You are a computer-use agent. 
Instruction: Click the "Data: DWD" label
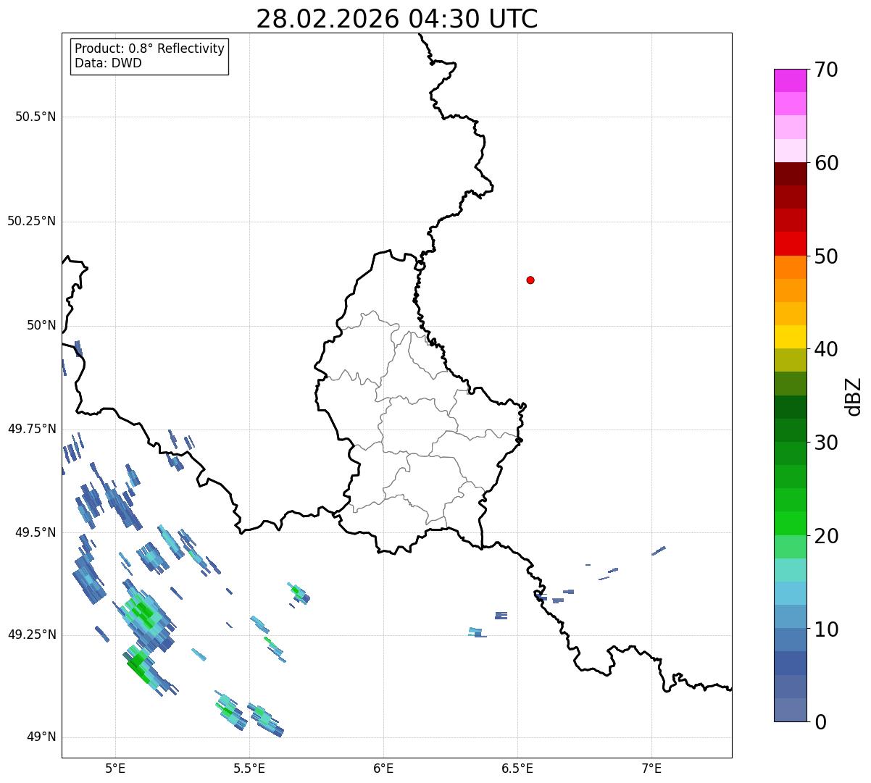coord(108,63)
